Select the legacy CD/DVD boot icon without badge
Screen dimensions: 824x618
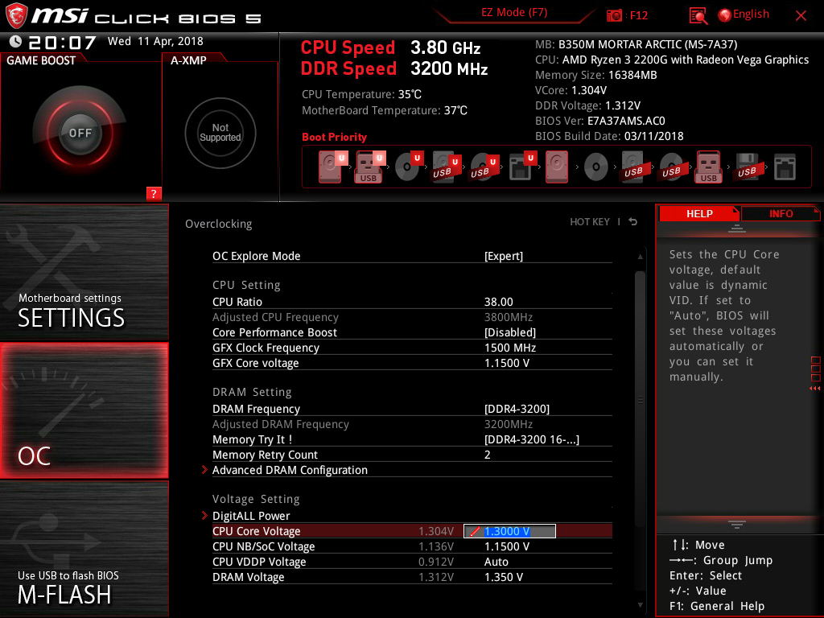coord(595,167)
